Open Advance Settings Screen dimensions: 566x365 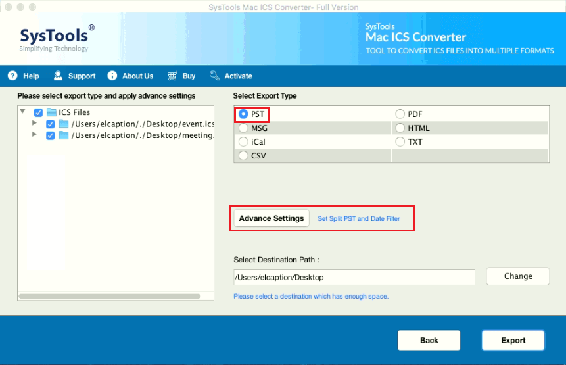pyautogui.click(x=271, y=218)
